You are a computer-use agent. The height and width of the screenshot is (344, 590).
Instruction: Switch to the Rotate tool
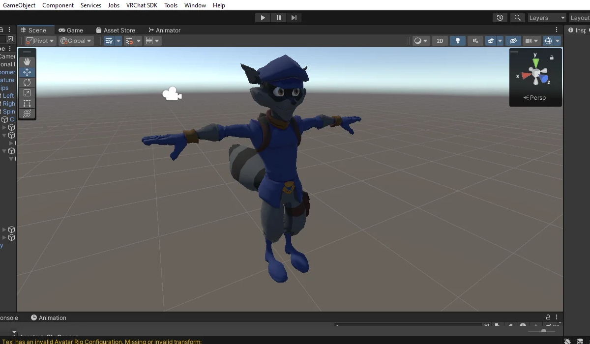coord(27,83)
